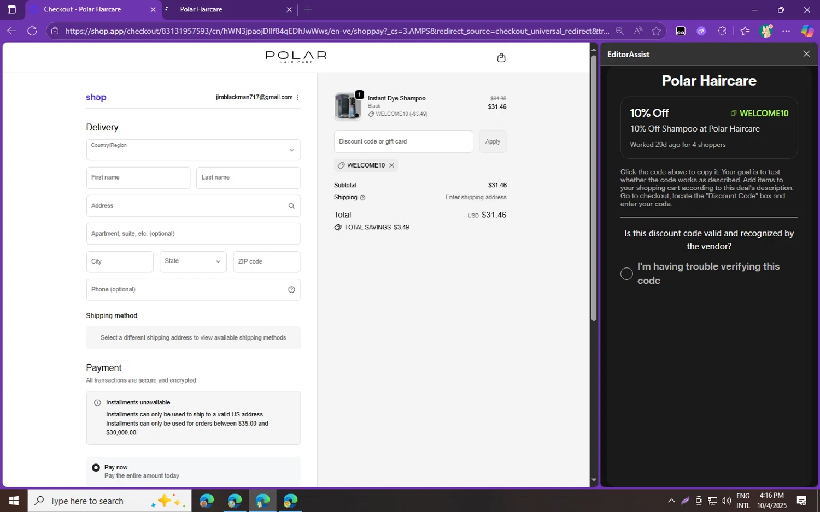The image size is (820, 512).
Task: Click the Last name field
Action: 248,178
